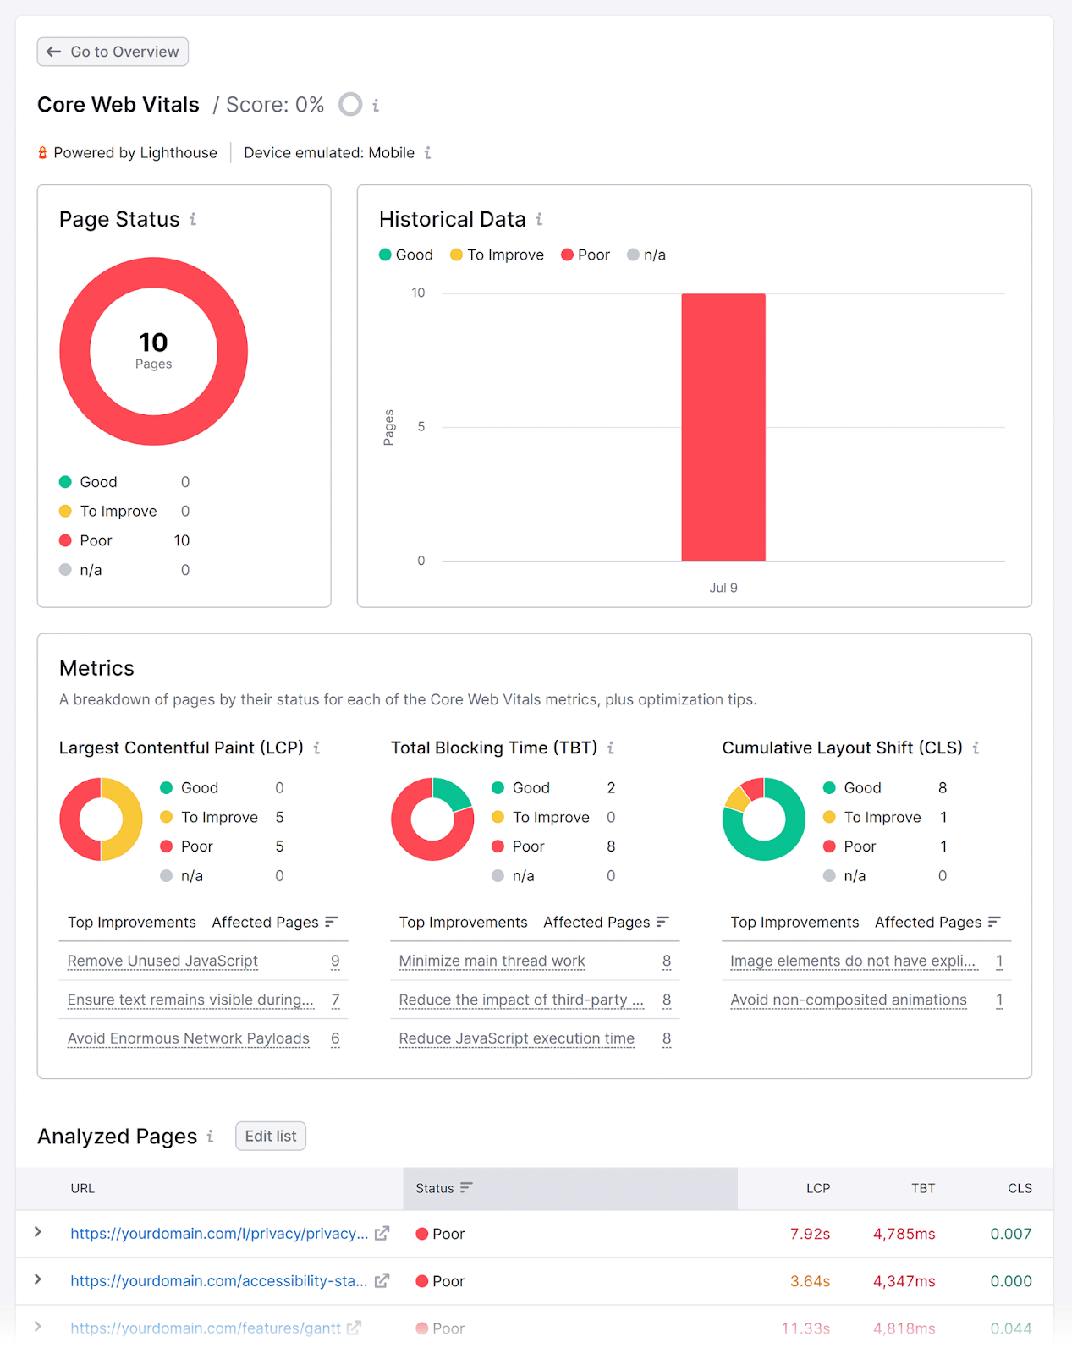Open Reduce the impact of third-party improvement
Viewport: 1072px width, 1353px height.
click(521, 1000)
